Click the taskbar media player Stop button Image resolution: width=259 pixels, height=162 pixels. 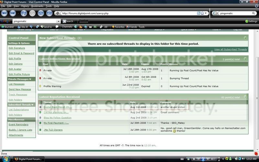(194, 159)
